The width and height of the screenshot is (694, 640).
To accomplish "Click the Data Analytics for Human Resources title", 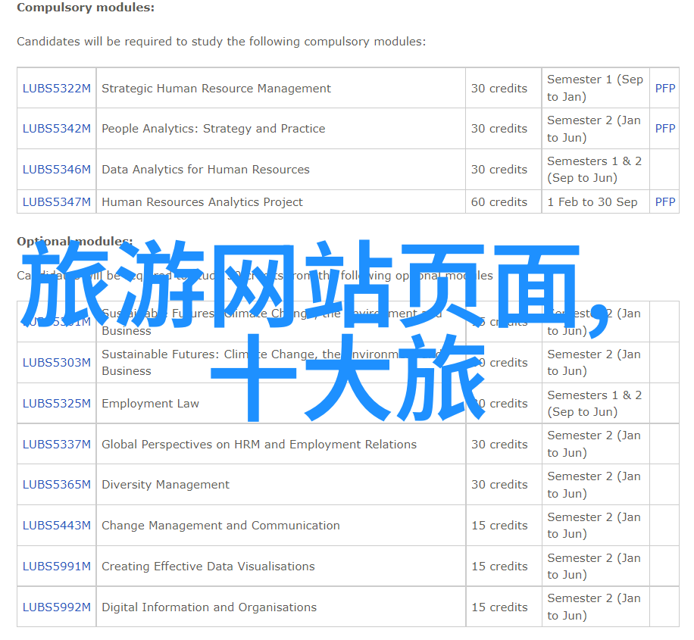I will [x=205, y=170].
